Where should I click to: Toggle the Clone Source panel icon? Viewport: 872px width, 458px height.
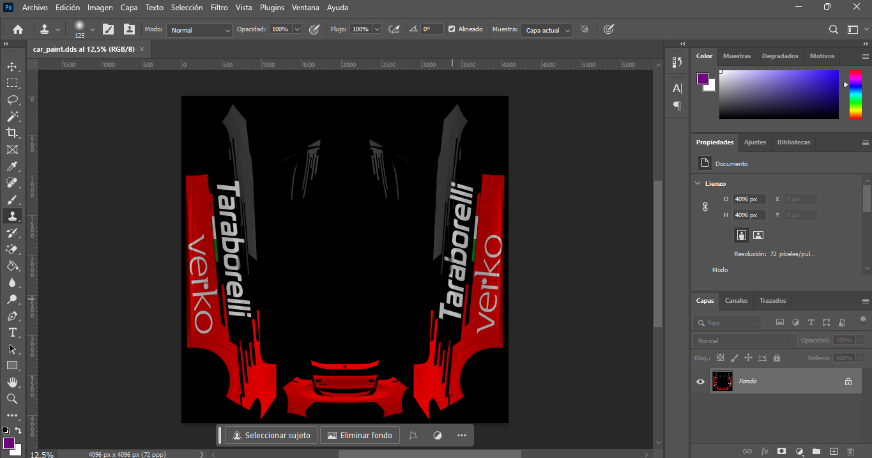(129, 29)
